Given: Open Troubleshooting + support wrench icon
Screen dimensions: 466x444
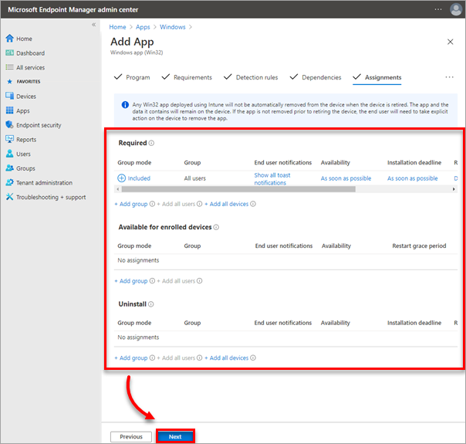Looking at the screenshot, I should coord(10,197).
